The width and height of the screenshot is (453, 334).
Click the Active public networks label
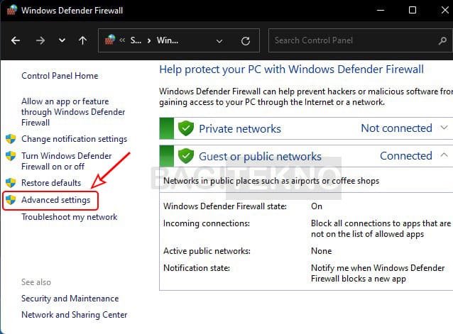click(207, 251)
